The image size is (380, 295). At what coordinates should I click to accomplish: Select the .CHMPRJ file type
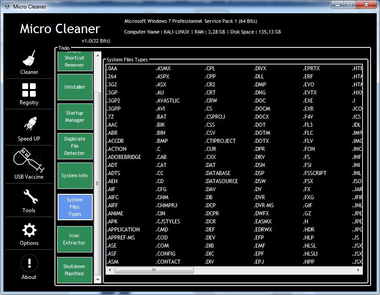pyautogui.click(x=166, y=205)
